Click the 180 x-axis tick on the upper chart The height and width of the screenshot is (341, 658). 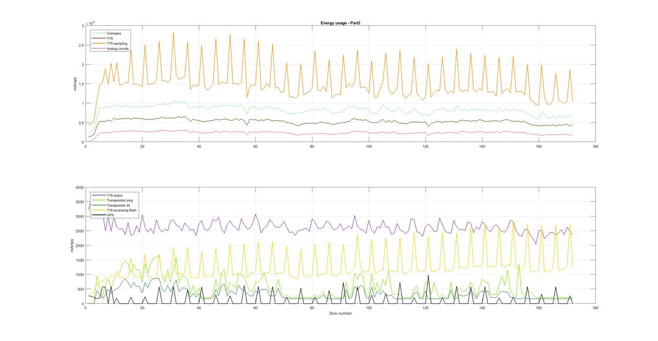595,146
